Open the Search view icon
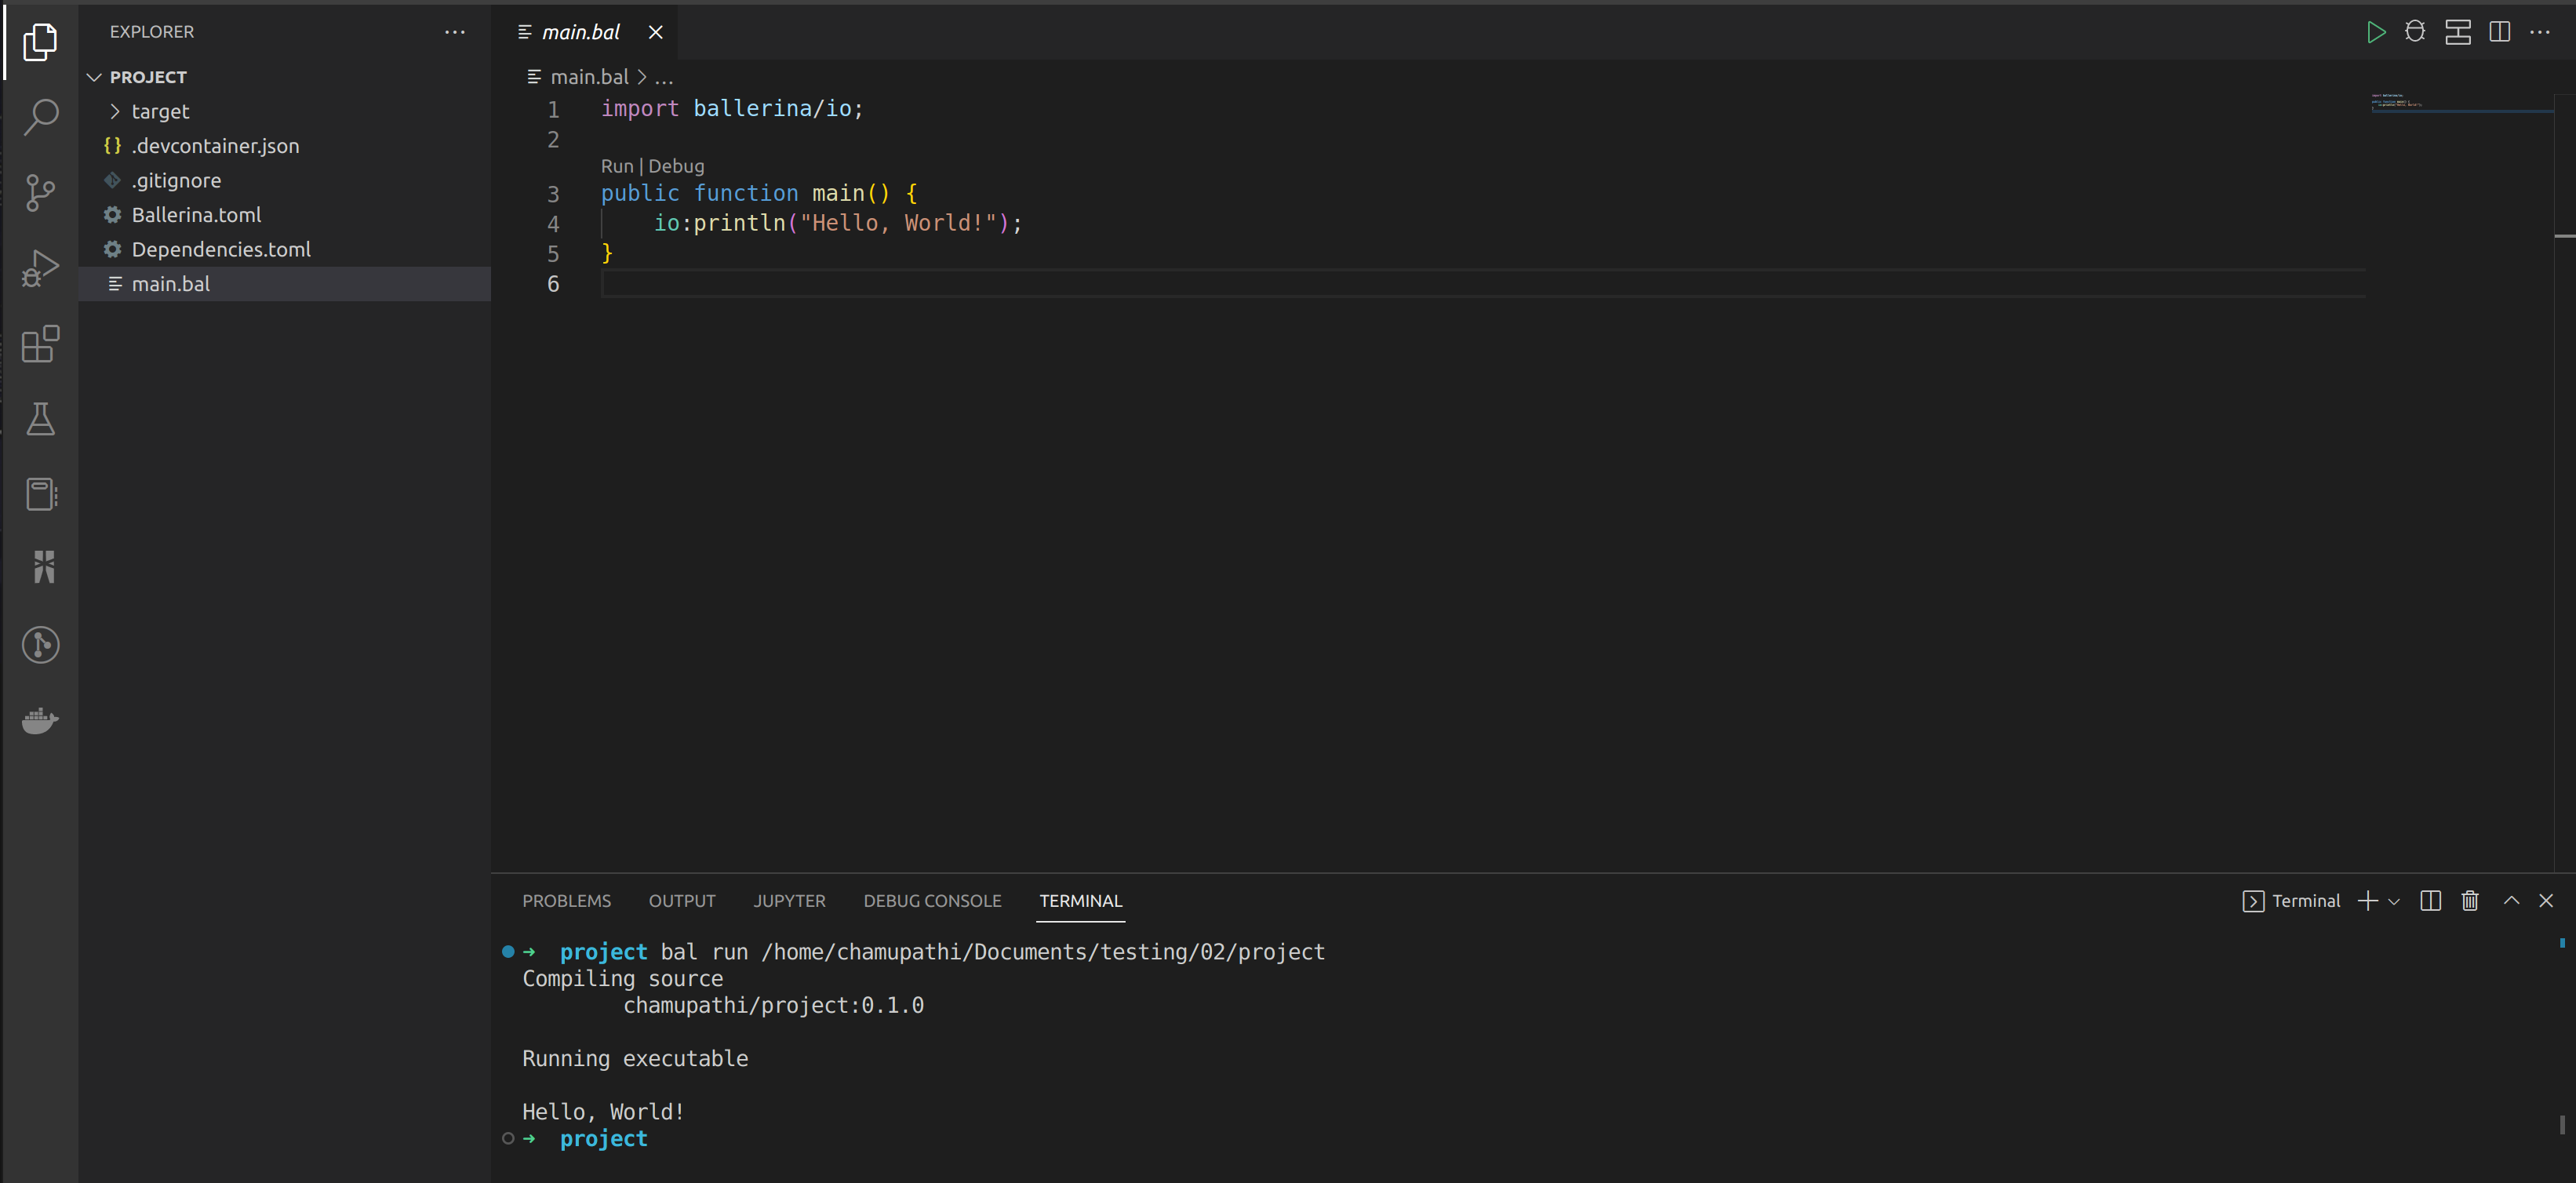The image size is (2576, 1183). pyautogui.click(x=40, y=117)
